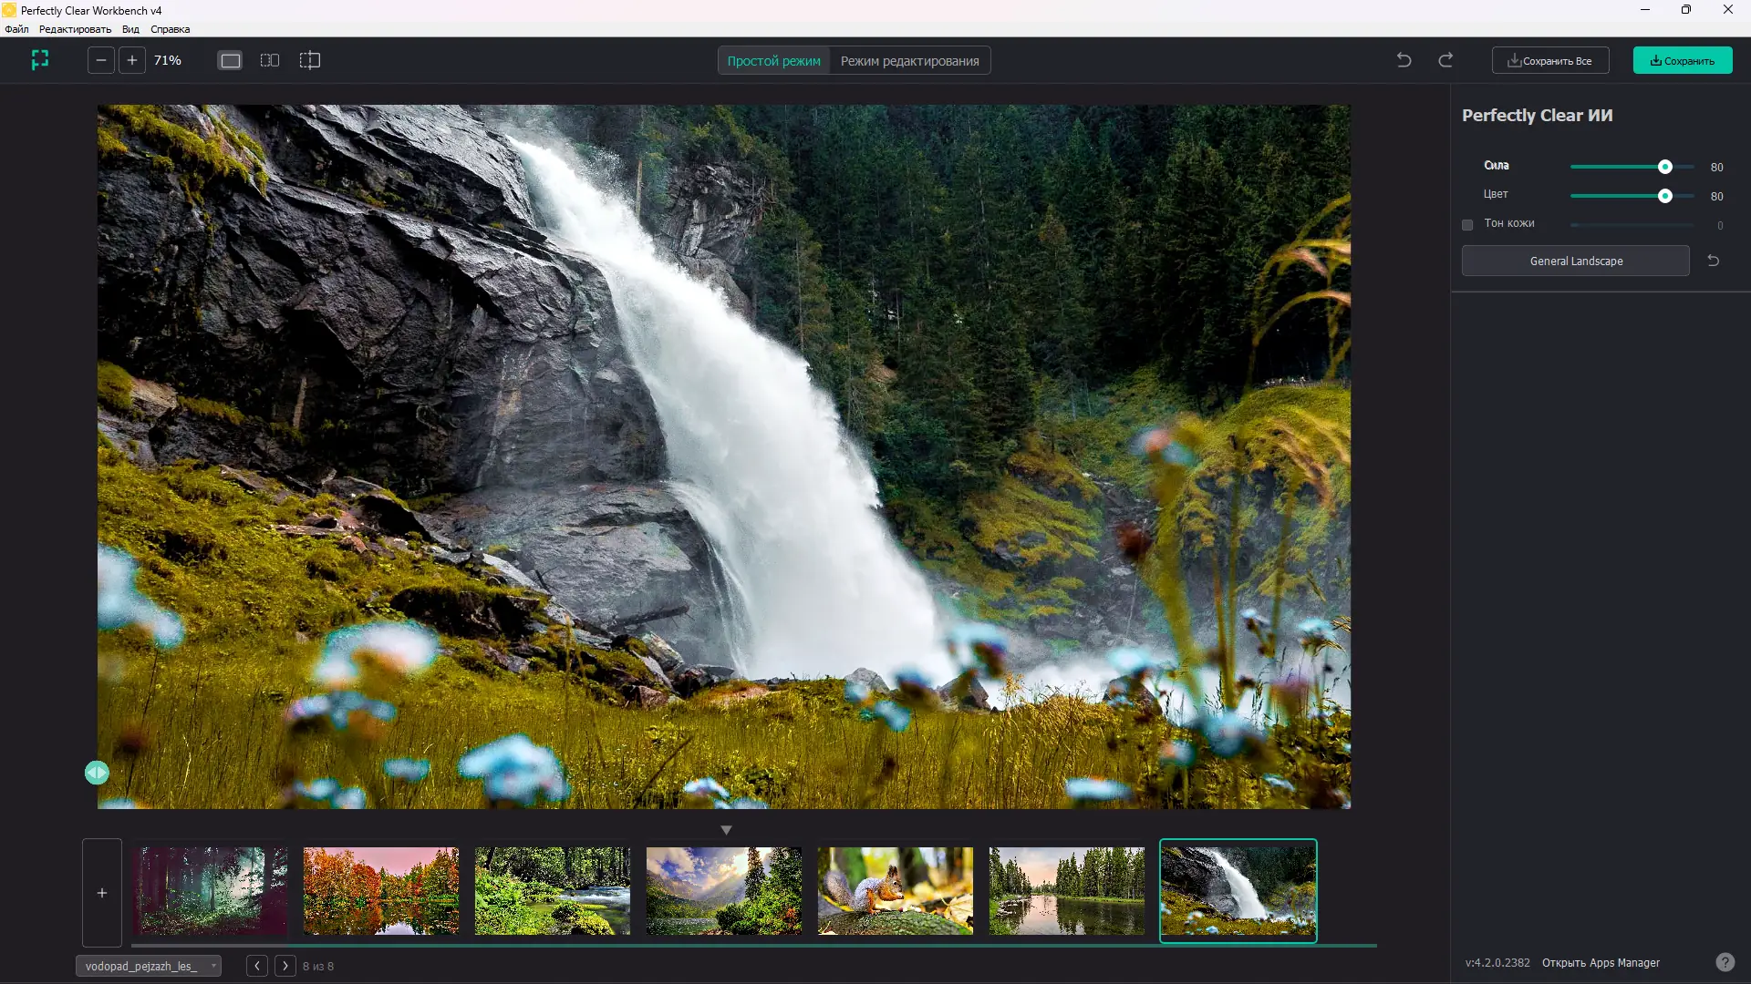Open the vodopad_pejzazh_les_ file dropdown
Image resolution: width=1751 pixels, height=984 pixels.
148,966
